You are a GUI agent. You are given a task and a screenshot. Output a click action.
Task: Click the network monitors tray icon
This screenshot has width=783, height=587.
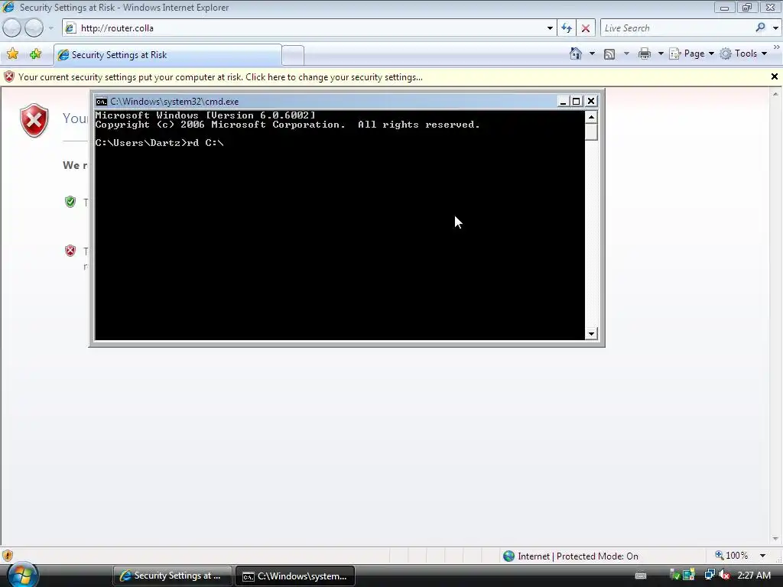[x=710, y=575]
